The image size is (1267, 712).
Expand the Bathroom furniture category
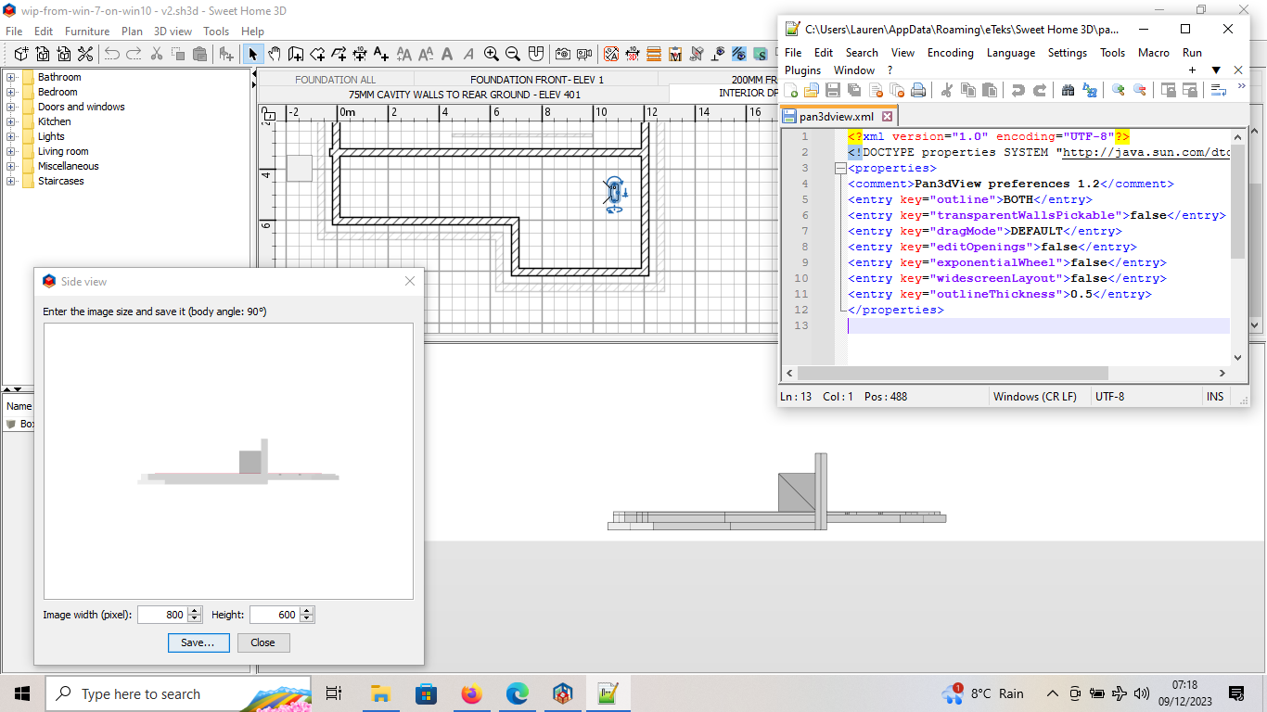(11, 77)
